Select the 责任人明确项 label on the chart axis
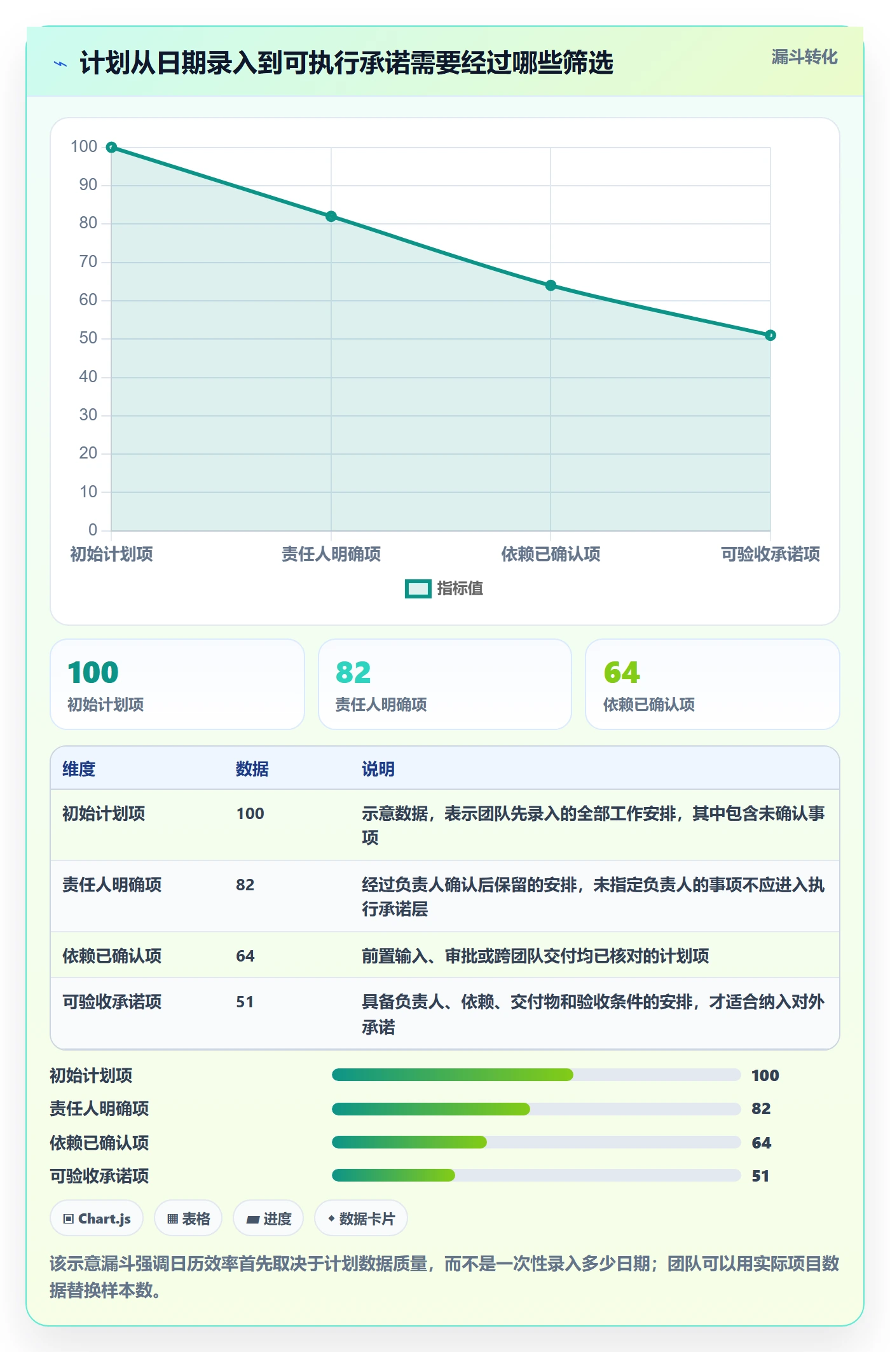The height and width of the screenshot is (1352, 890). 331,554
